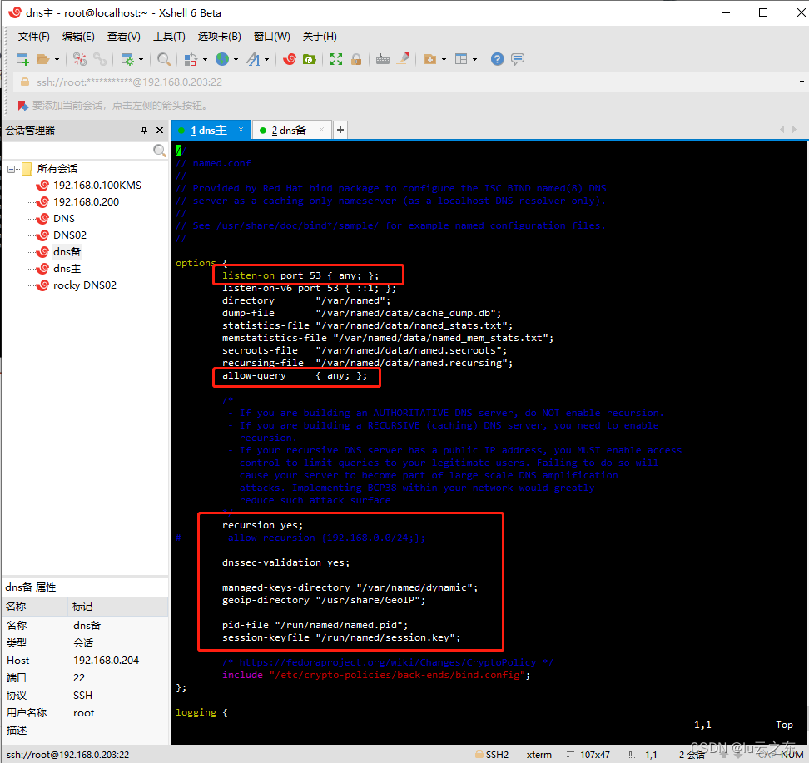Pin the Session Manager panel
809x763 pixels.
(144, 131)
